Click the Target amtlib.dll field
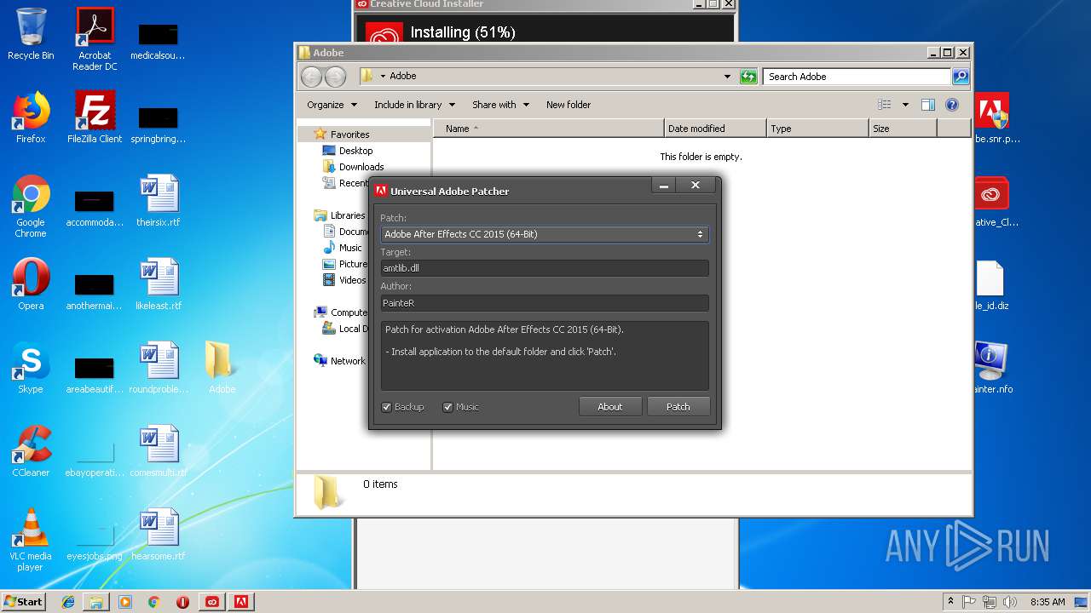Screen dimensions: 1091x613 pos(544,268)
